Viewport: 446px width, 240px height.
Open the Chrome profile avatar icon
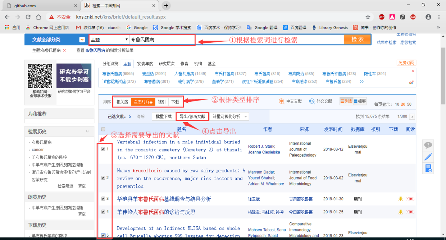(x=428, y=17)
